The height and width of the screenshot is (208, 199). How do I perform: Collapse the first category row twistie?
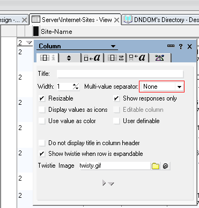click(x=28, y=42)
